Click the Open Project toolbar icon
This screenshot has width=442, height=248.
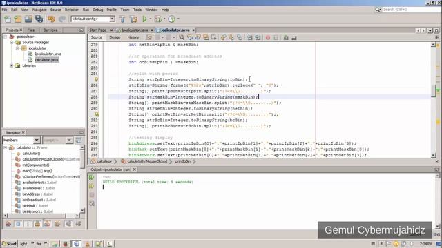[x=28, y=19]
